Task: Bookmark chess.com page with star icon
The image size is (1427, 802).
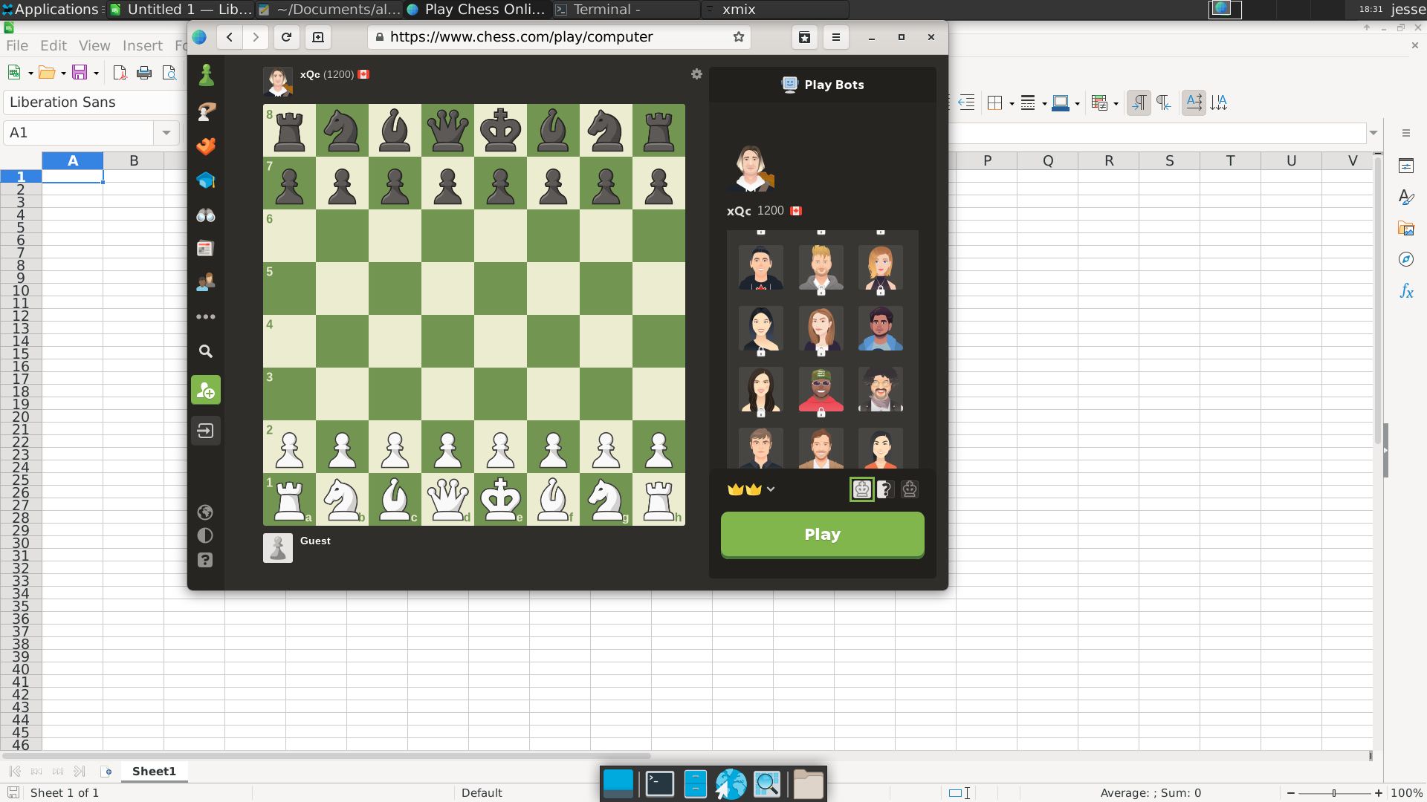Action: click(739, 37)
